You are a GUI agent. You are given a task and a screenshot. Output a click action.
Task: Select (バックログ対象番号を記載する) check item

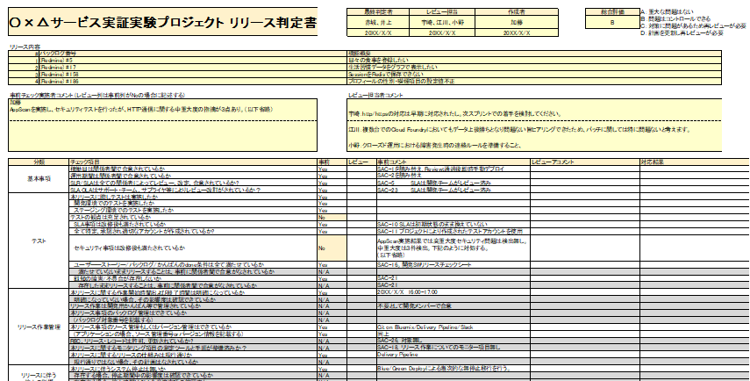[x=193, y=320]
